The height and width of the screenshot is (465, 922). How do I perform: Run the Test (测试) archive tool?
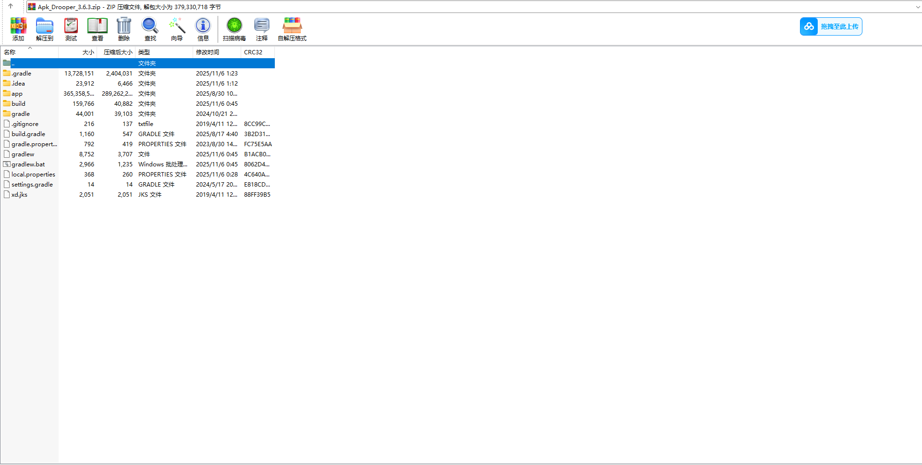point(71,29)
